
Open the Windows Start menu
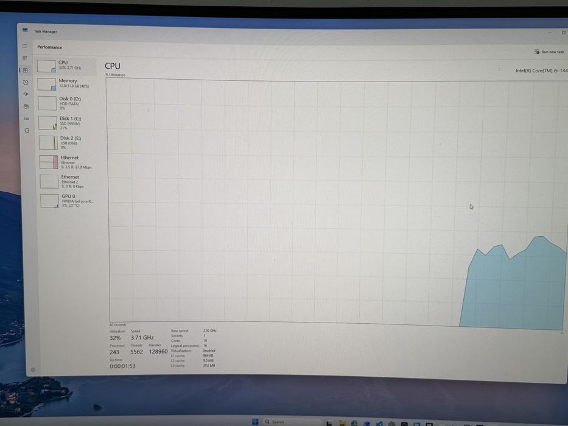click(255, 422)
